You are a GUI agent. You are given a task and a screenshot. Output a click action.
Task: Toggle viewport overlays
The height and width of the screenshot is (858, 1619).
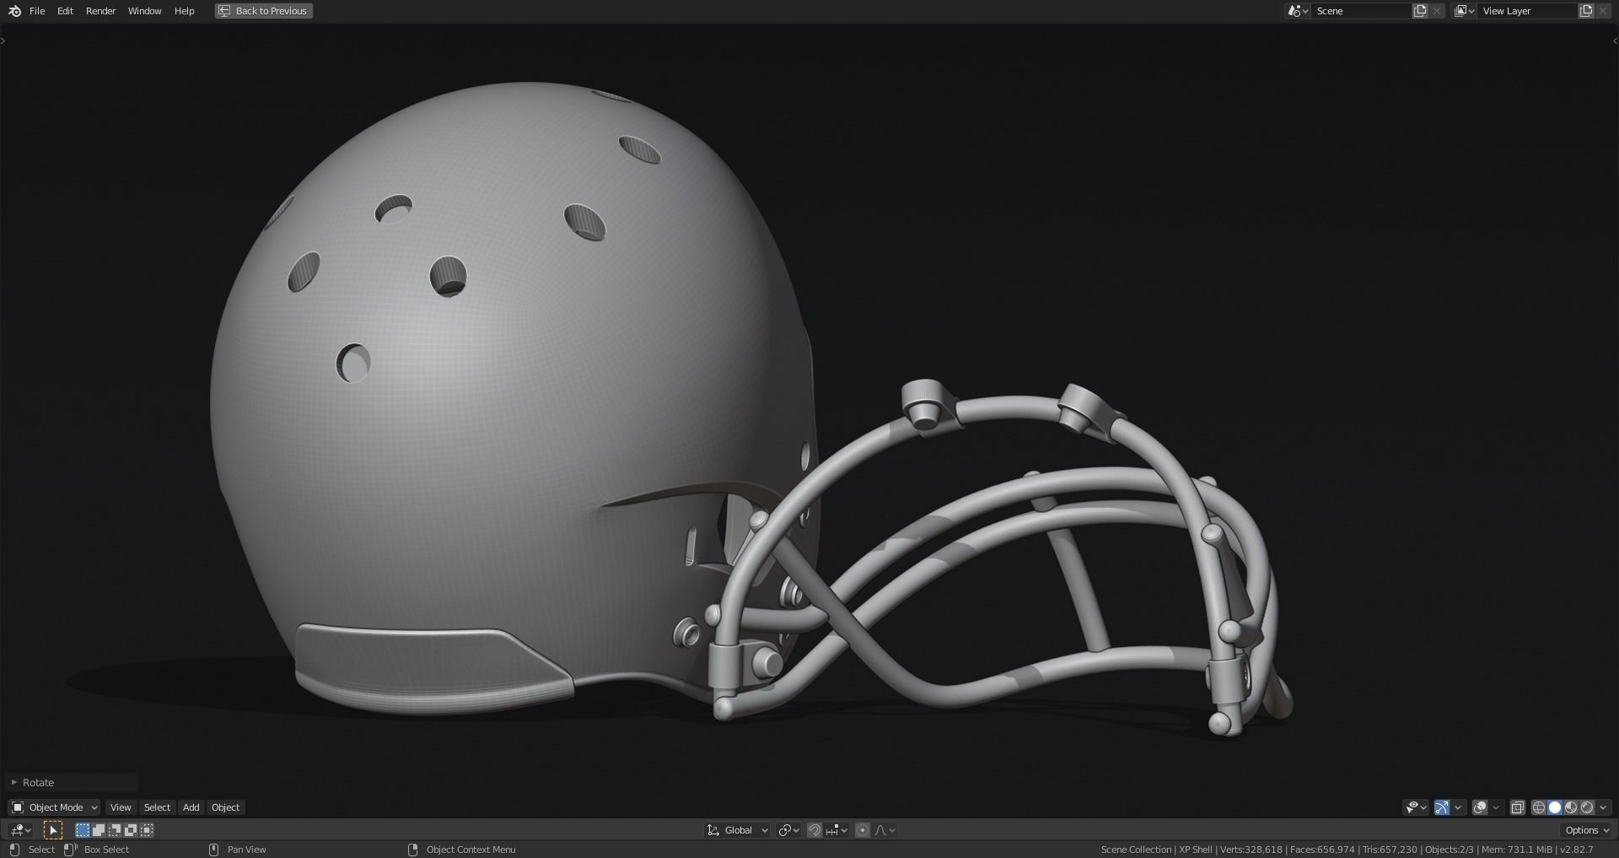pos(1480,807)
